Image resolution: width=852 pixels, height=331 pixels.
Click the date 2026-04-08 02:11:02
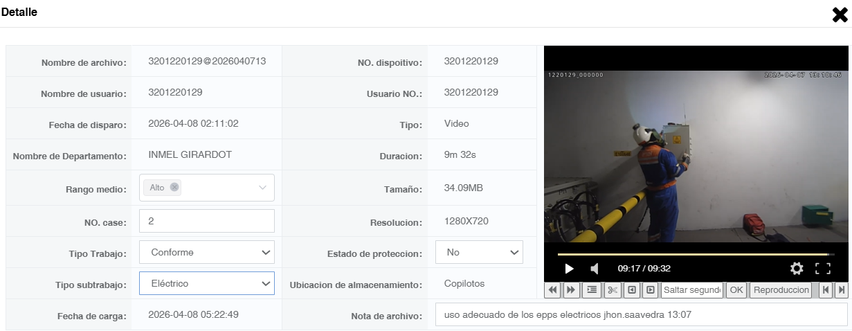coord(193,123)
